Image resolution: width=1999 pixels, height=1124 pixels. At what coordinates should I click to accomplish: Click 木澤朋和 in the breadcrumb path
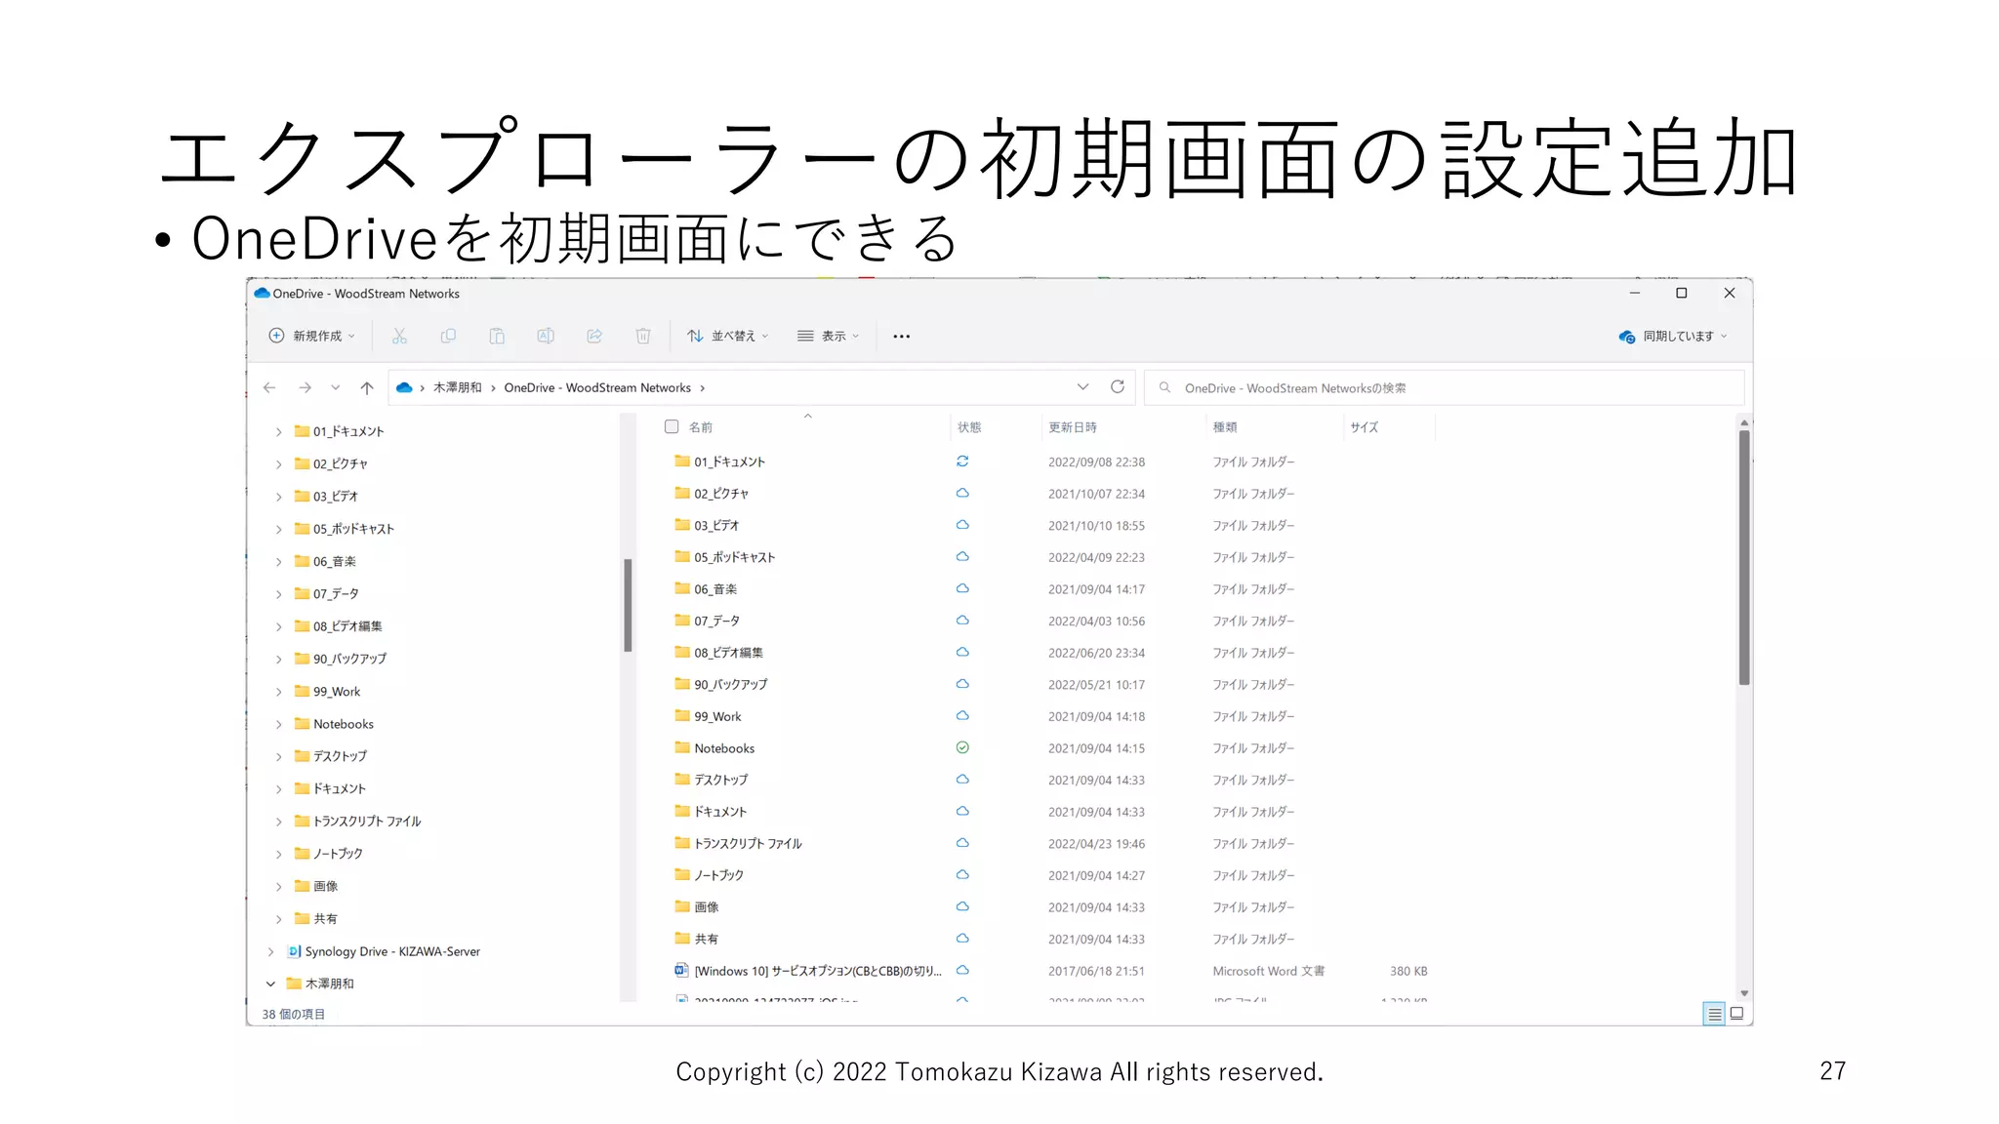[457, 387]
